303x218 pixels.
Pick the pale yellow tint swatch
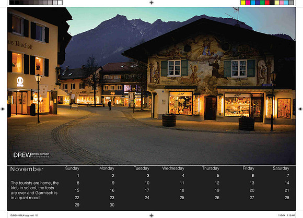pos(277,3)
